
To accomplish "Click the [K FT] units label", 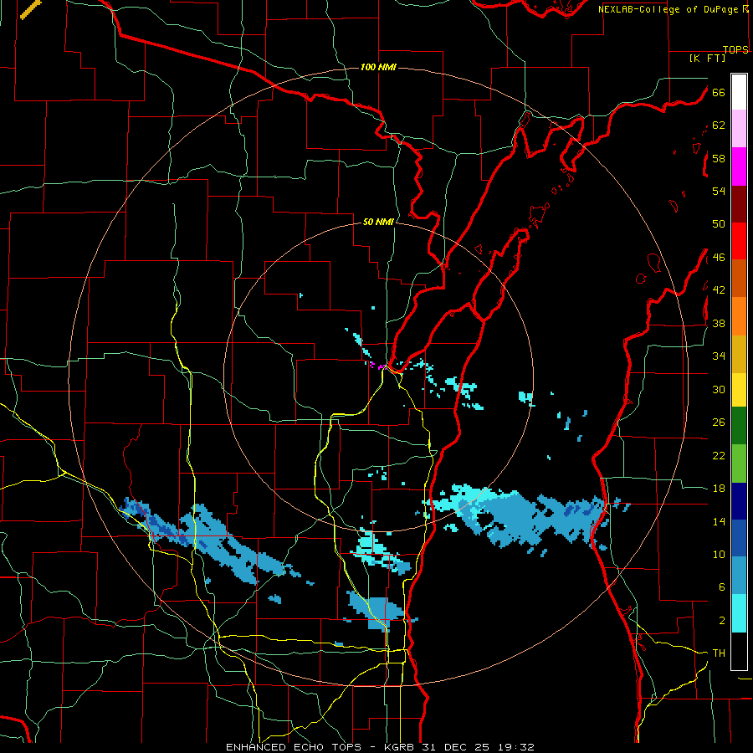I will click(707, 58).
